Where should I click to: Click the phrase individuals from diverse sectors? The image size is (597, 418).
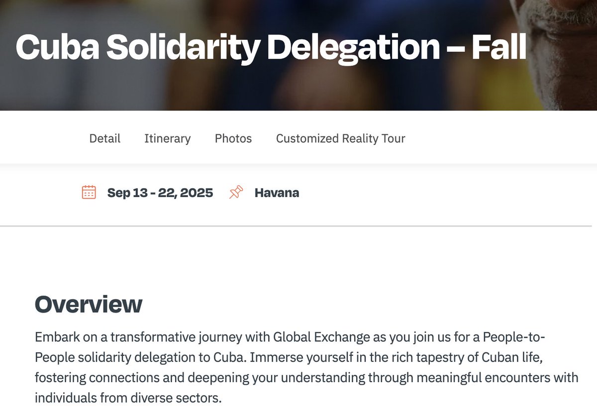point(128,398)
